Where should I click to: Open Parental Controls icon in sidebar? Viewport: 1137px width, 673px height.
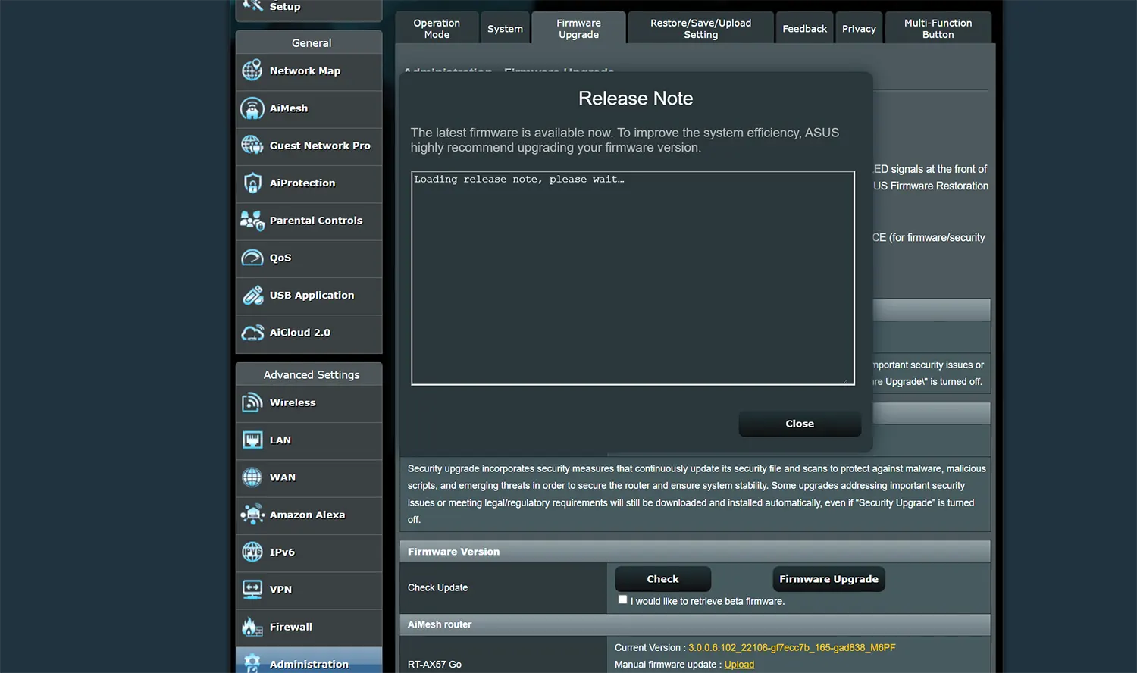(x=252, y=221)
